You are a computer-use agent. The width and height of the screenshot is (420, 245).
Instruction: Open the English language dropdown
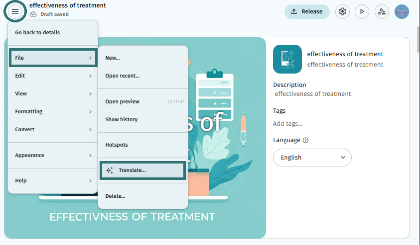pos(312,158)
